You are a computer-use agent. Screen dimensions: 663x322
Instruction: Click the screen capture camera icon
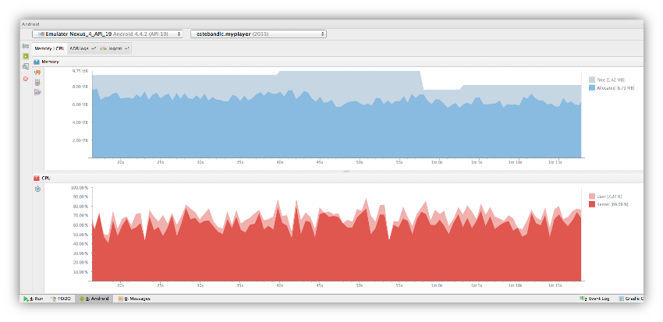26,46
